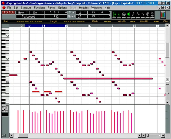Image resolution: width=171 pixels, height=139 pixels.
Task: Open the Panels menu
Action: [x=52, y=8]
